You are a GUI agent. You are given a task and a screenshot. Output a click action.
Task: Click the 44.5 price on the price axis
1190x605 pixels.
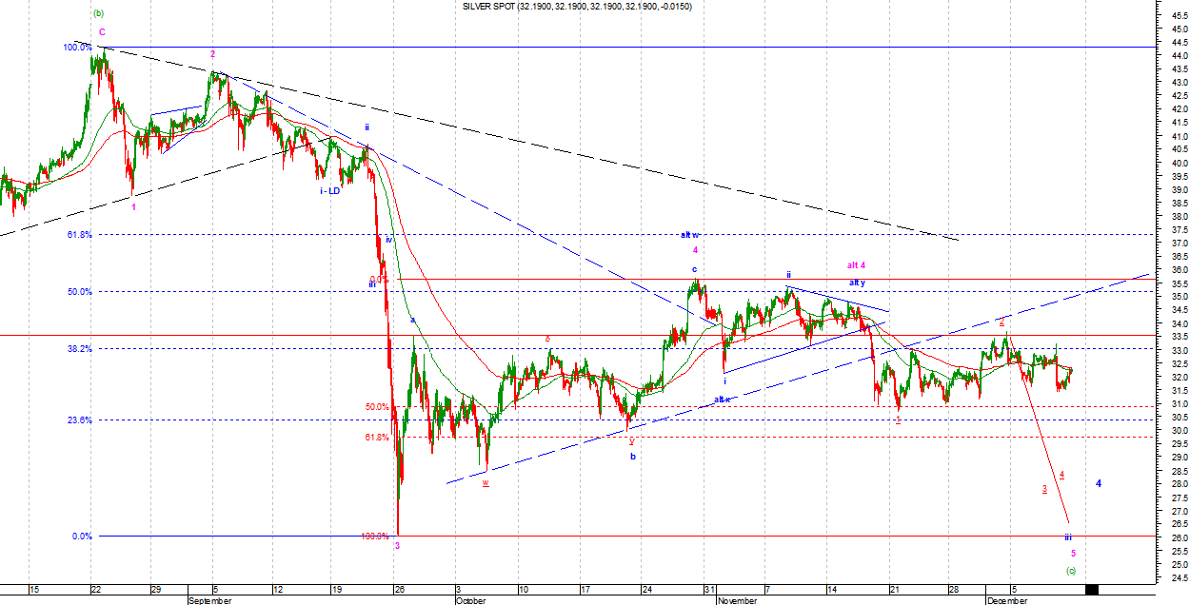point(1171,42)
